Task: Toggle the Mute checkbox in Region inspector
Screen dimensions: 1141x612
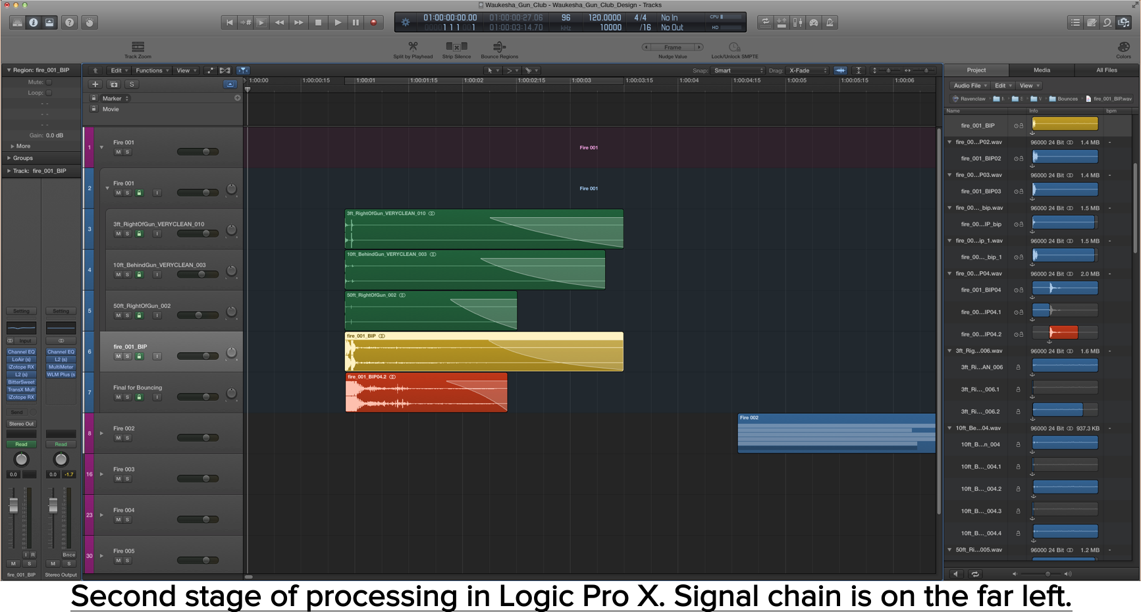Action: pyautogui.click(x=49, y=82)
